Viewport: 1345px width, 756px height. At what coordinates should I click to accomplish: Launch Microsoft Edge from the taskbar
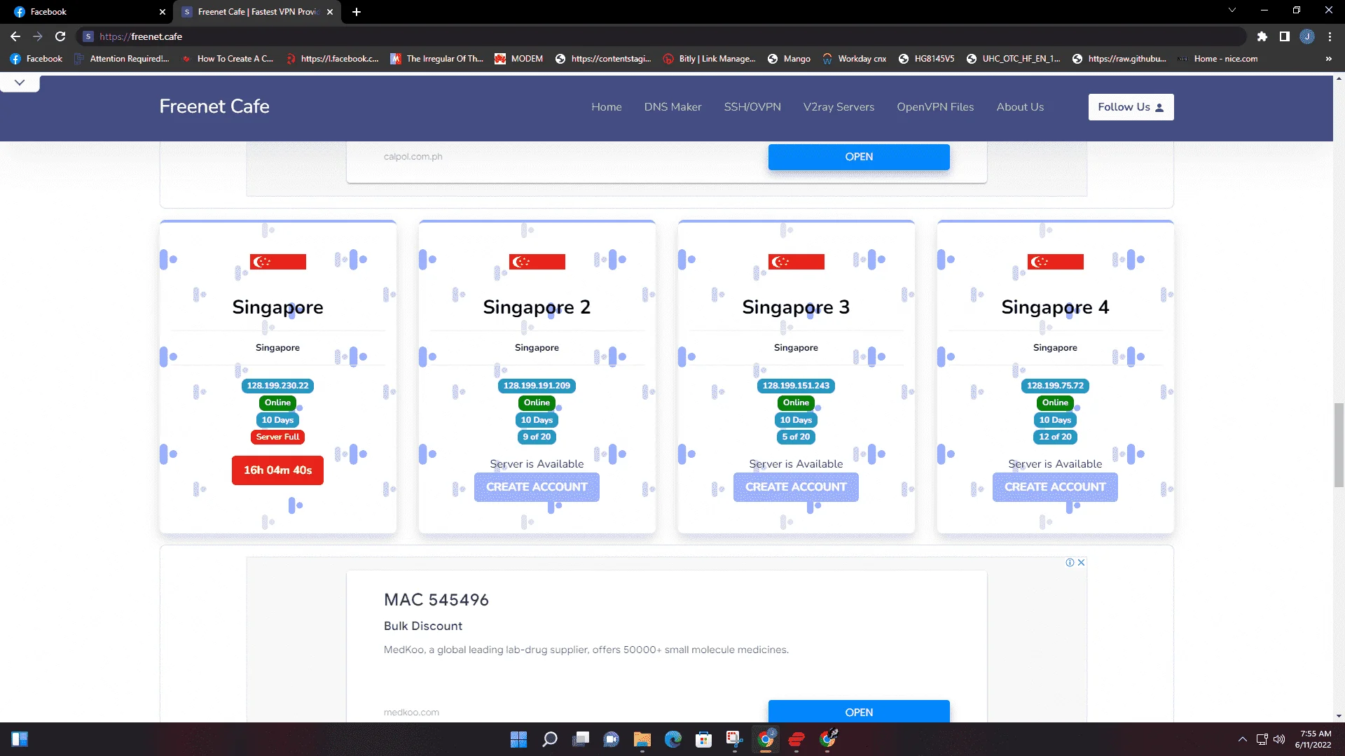[673, 739]
